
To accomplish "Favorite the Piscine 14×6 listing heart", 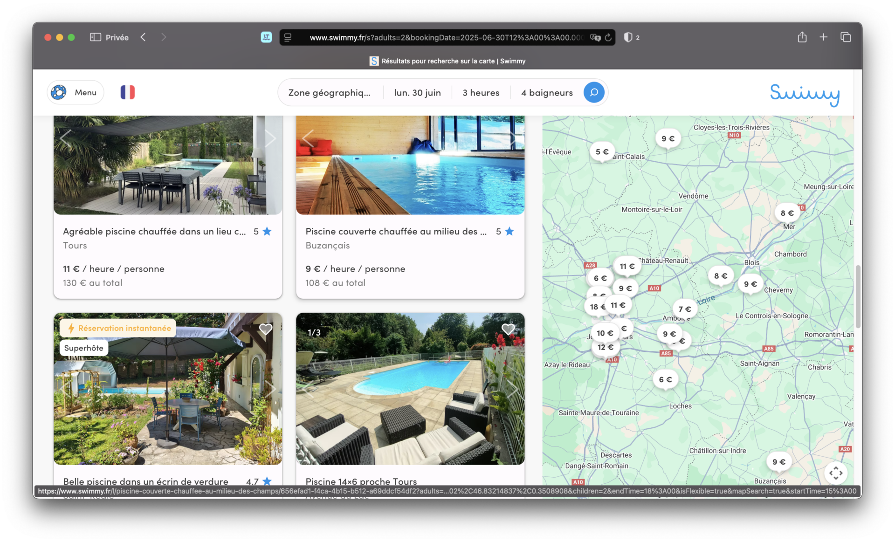I will coord(508,329).
